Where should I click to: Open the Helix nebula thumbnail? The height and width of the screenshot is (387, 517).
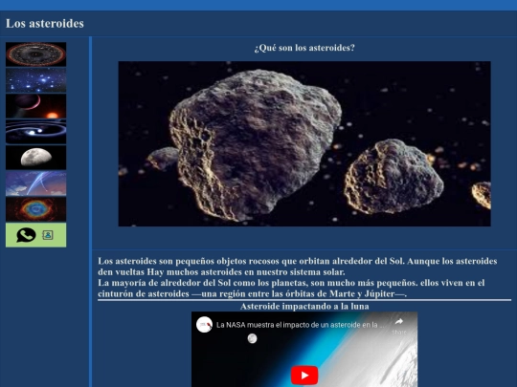36,209
